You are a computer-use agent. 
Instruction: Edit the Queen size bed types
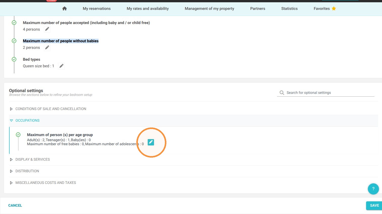point(61,66)
